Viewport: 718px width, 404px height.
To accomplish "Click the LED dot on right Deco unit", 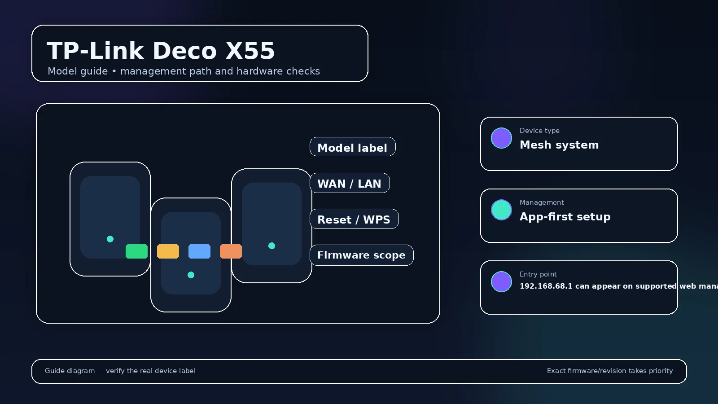I will pyautogui.click(x=271, y=246).
